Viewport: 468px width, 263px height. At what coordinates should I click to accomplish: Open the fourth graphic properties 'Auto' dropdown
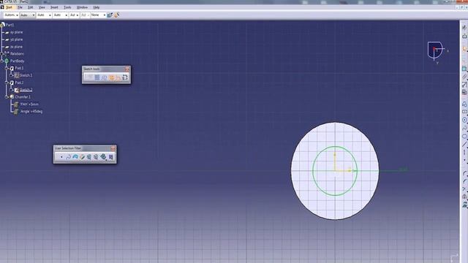click(60, 15)
